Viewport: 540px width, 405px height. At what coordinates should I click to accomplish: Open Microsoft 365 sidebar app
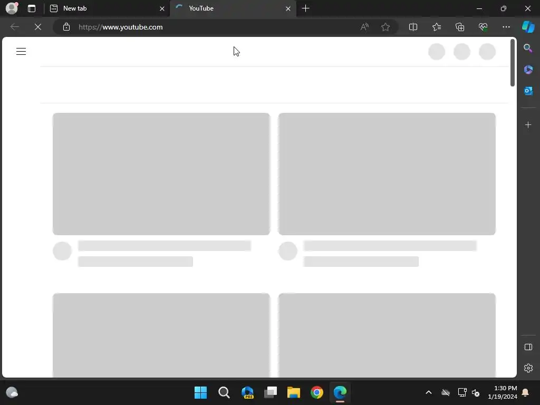point(528,70)
